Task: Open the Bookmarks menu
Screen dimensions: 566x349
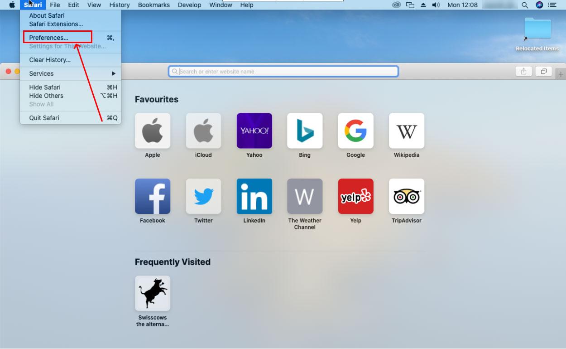Action: tap(154, 5)
